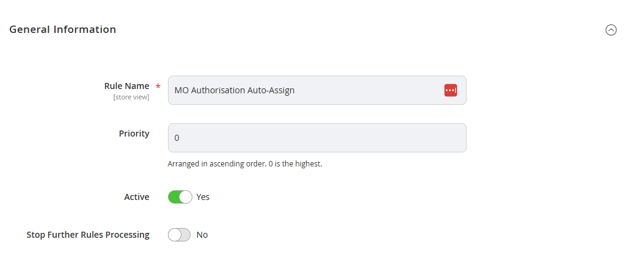
Task: Click the General Information section heading
Action: pyautogui.click(x=63, y=29)
